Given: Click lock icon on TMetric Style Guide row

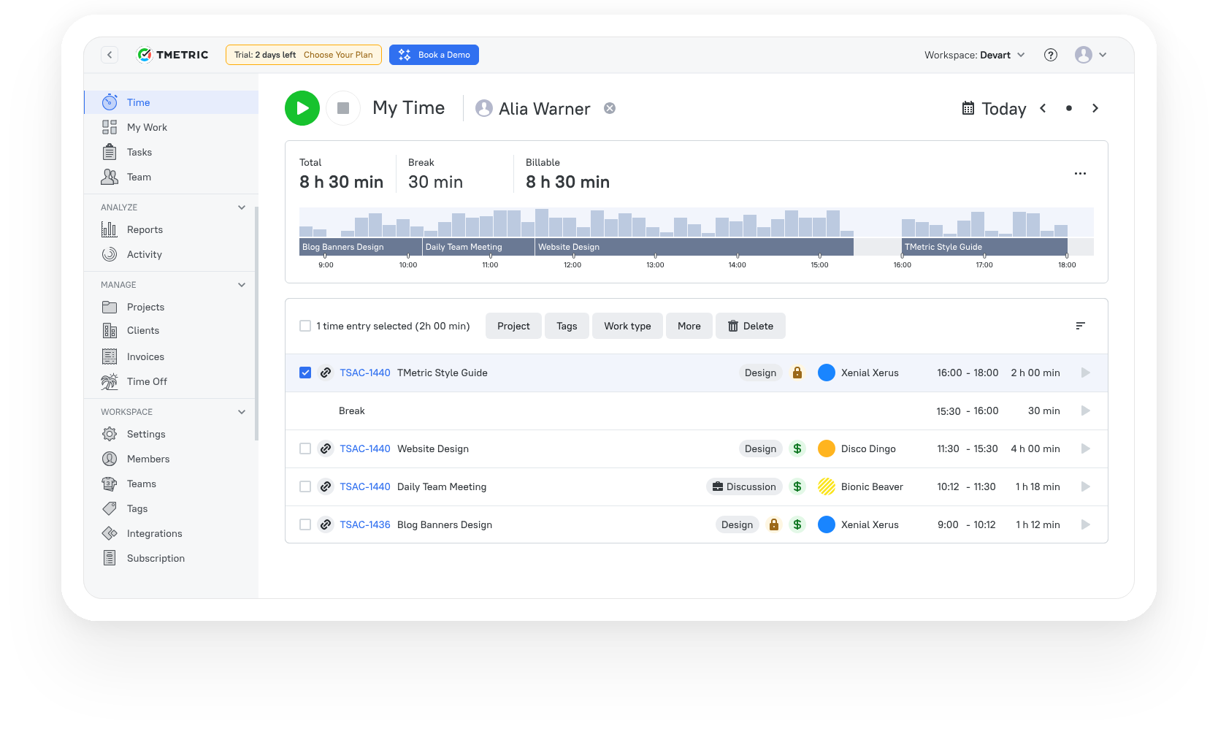Looking at the screenshot, I should click(x=797, y=373).
